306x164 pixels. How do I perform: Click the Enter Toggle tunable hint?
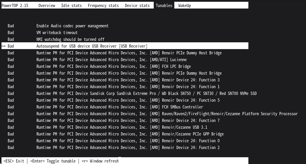point(53,161)
